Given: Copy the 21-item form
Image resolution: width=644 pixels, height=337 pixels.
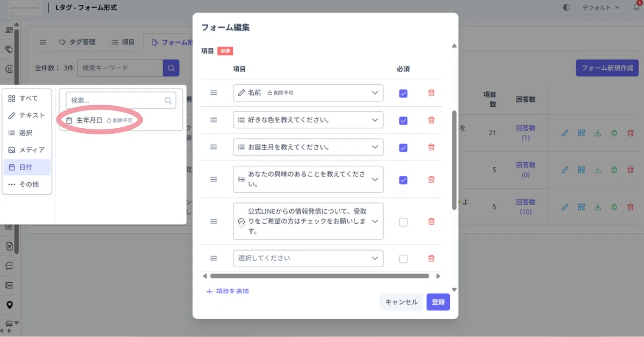Looking at the screenshot, I should (x=614, y=133).
